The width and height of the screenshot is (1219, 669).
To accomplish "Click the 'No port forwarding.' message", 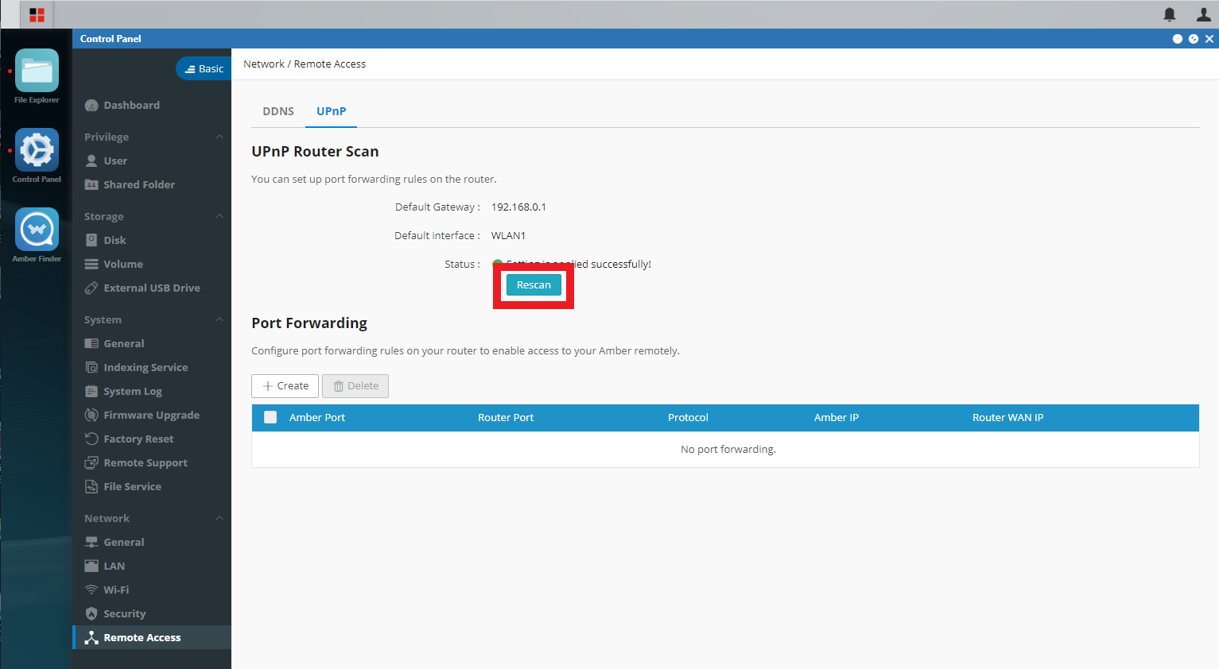I will [728, 450].
